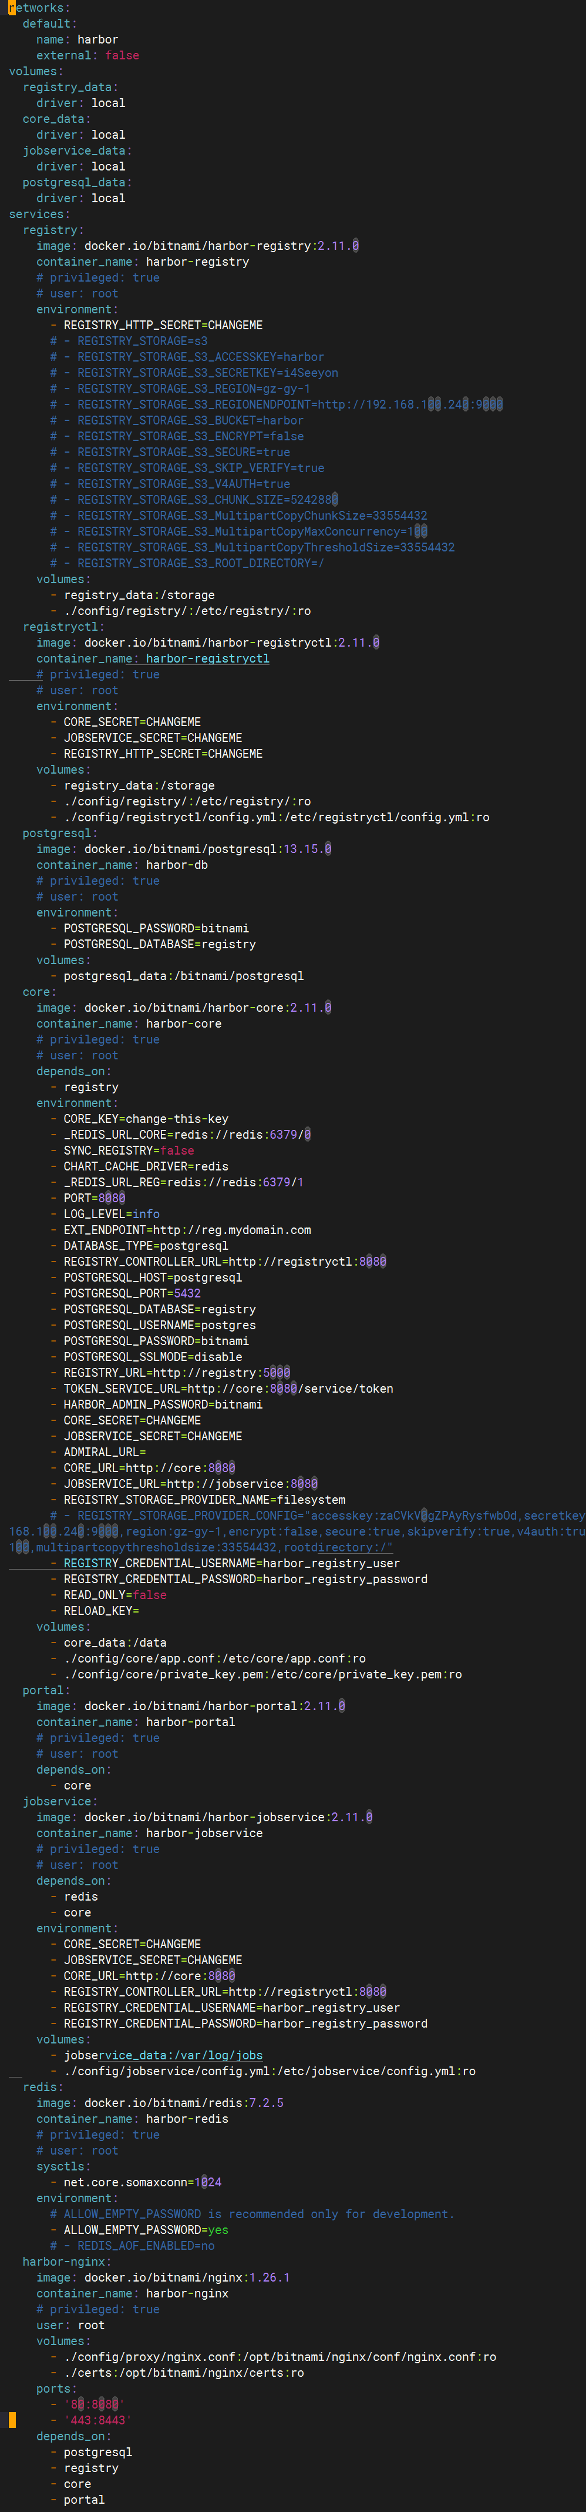Viewport: 586px width, 2512px height.
Task: Click the 'REGISTRY_STORAGE_S3_ACCESSKEY=harbor' line
Action: pos(187,357)
